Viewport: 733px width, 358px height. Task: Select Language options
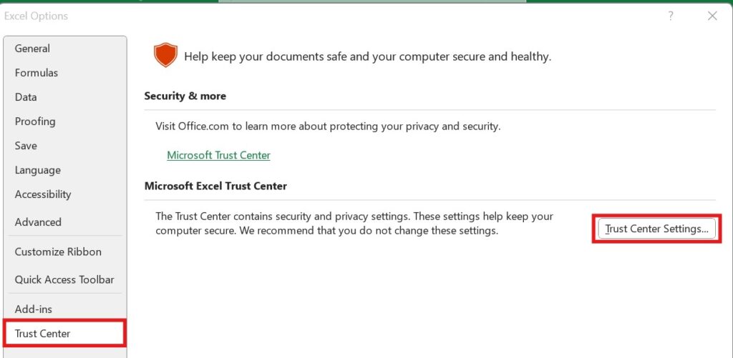[38, 170]
